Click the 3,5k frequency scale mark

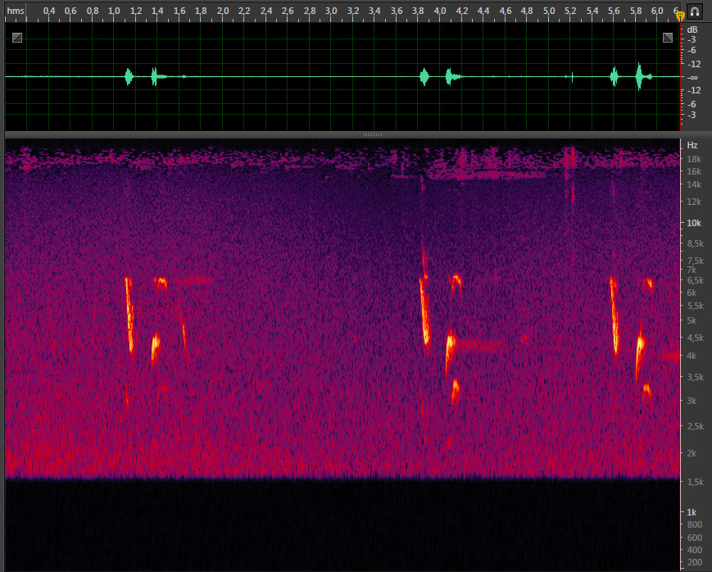(695, 377)
